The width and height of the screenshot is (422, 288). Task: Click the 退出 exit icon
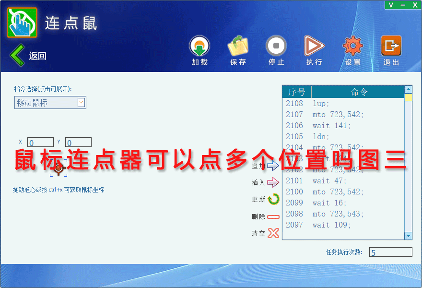pyautogui.click(x=391, y=46)
